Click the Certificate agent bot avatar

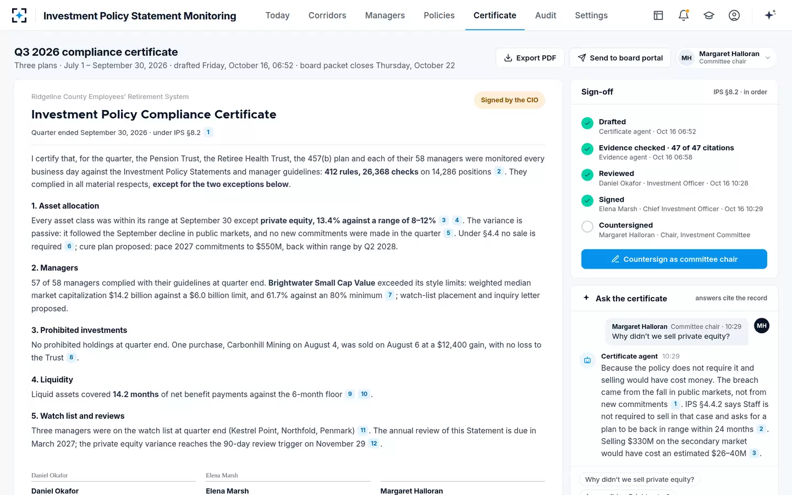point(587,360)
